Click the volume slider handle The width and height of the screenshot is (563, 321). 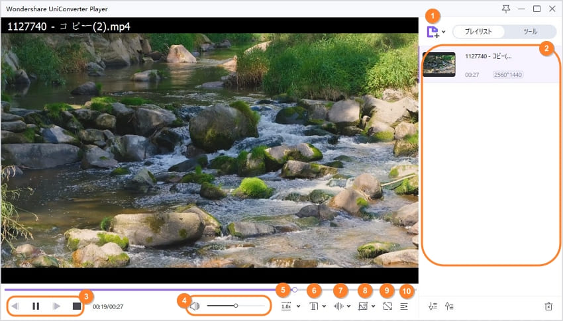click(236, 306)
